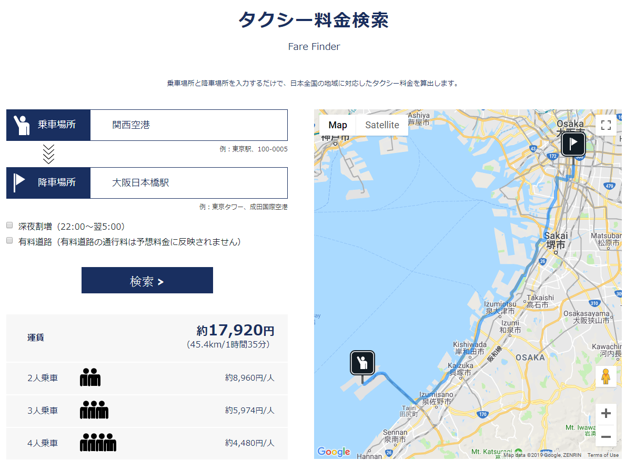Toggle fullscreen map view
Viewport: 625px width, 460px height.
pos(606,125)
